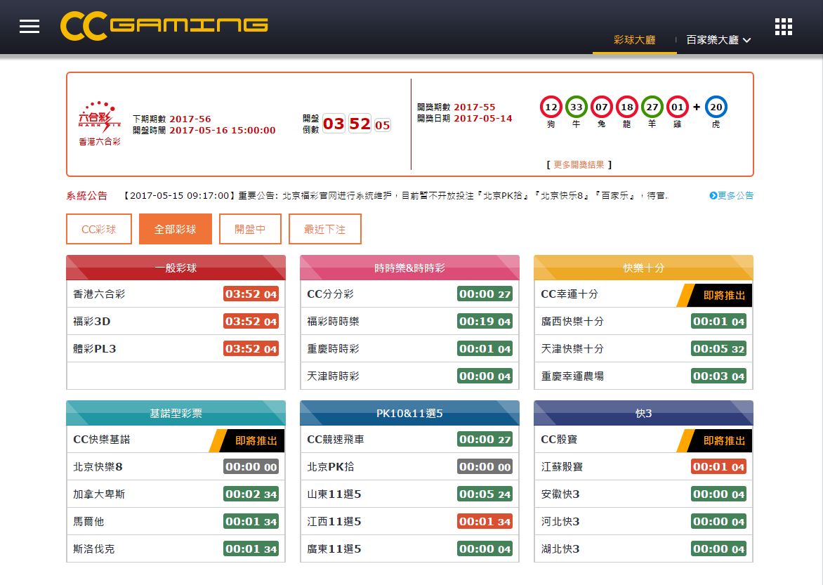Click 即將推出 badge on CC骰寶
The height and width of the screenshot is (585, 823).
coord(714,440)
